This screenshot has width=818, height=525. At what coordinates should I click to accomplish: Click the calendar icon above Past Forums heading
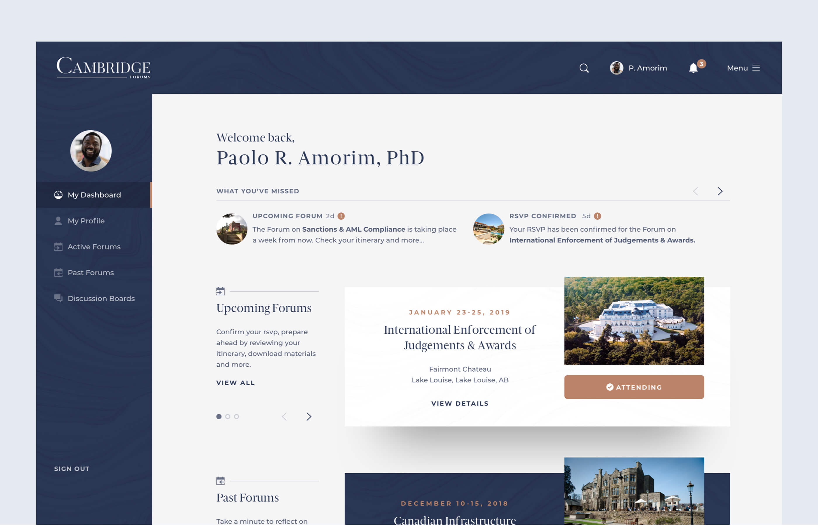pyautogui.click(x=221, y=481)
